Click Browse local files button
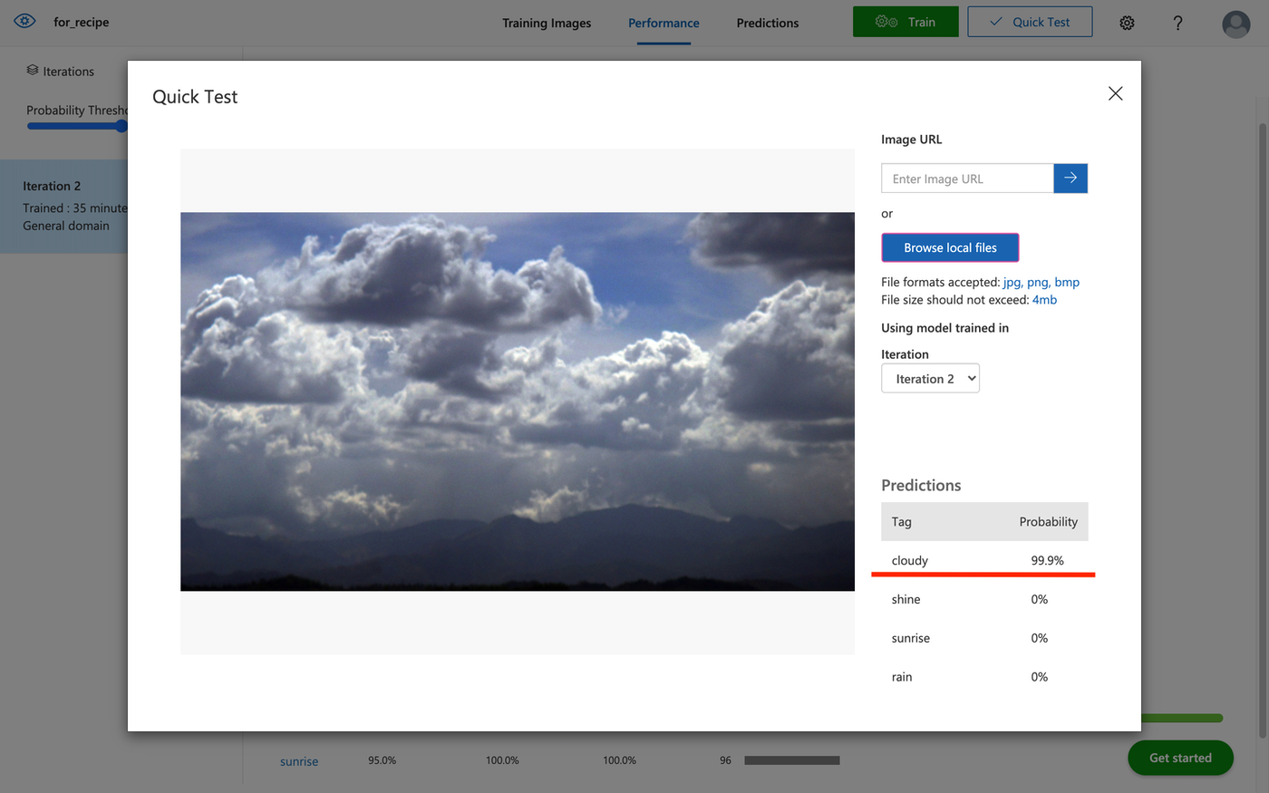The image size is (1269, 793). click(950, 247)
